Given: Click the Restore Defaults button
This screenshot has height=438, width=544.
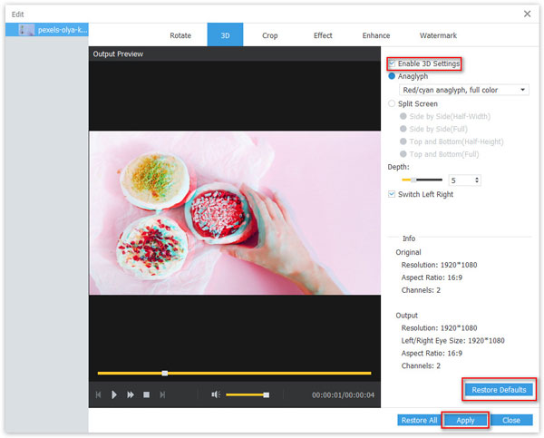Looking at the screenshot, I should pos(499,390).
